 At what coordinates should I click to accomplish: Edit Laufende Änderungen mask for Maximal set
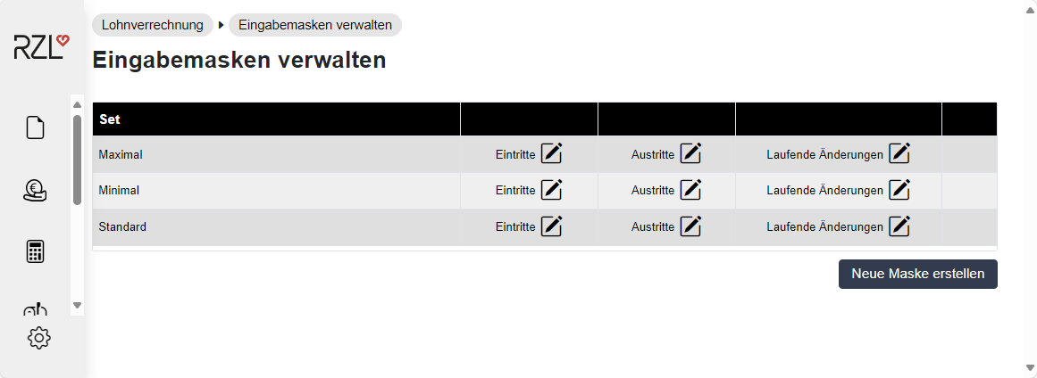click(899, 153)
